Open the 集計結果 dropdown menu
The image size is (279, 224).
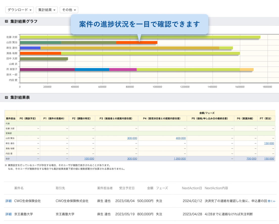pos(47,10)
